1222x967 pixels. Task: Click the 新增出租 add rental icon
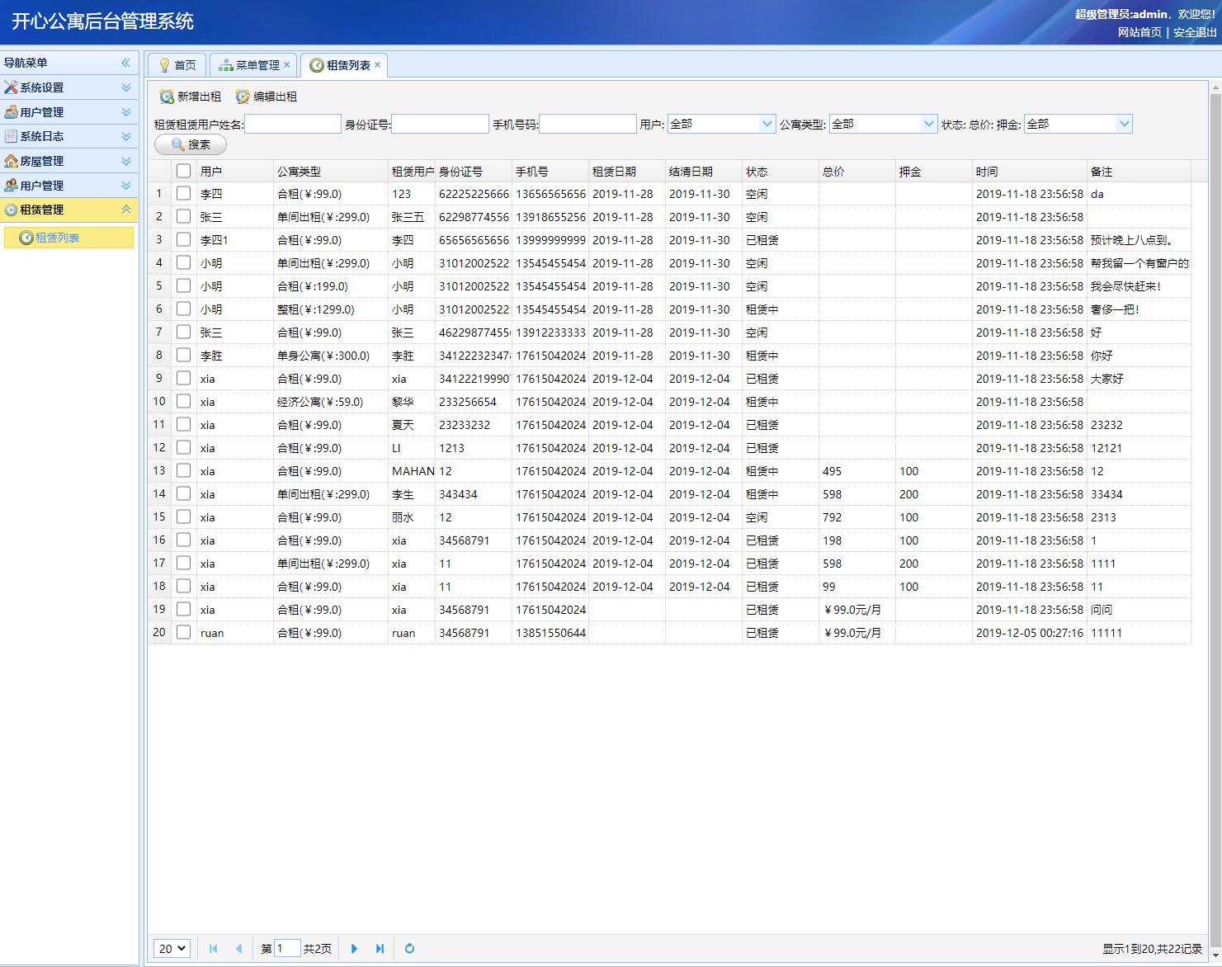point(167,97)
